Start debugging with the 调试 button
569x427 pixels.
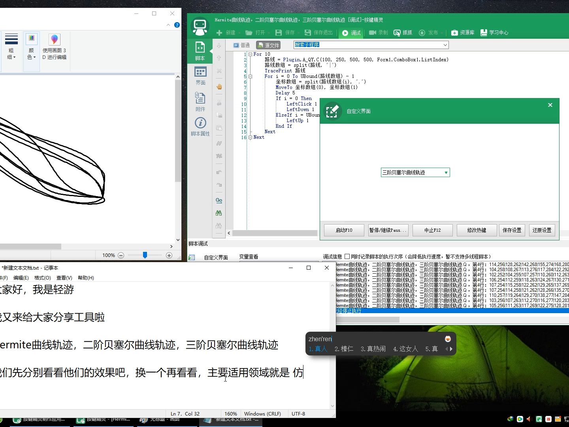click(x=351, y=33)
